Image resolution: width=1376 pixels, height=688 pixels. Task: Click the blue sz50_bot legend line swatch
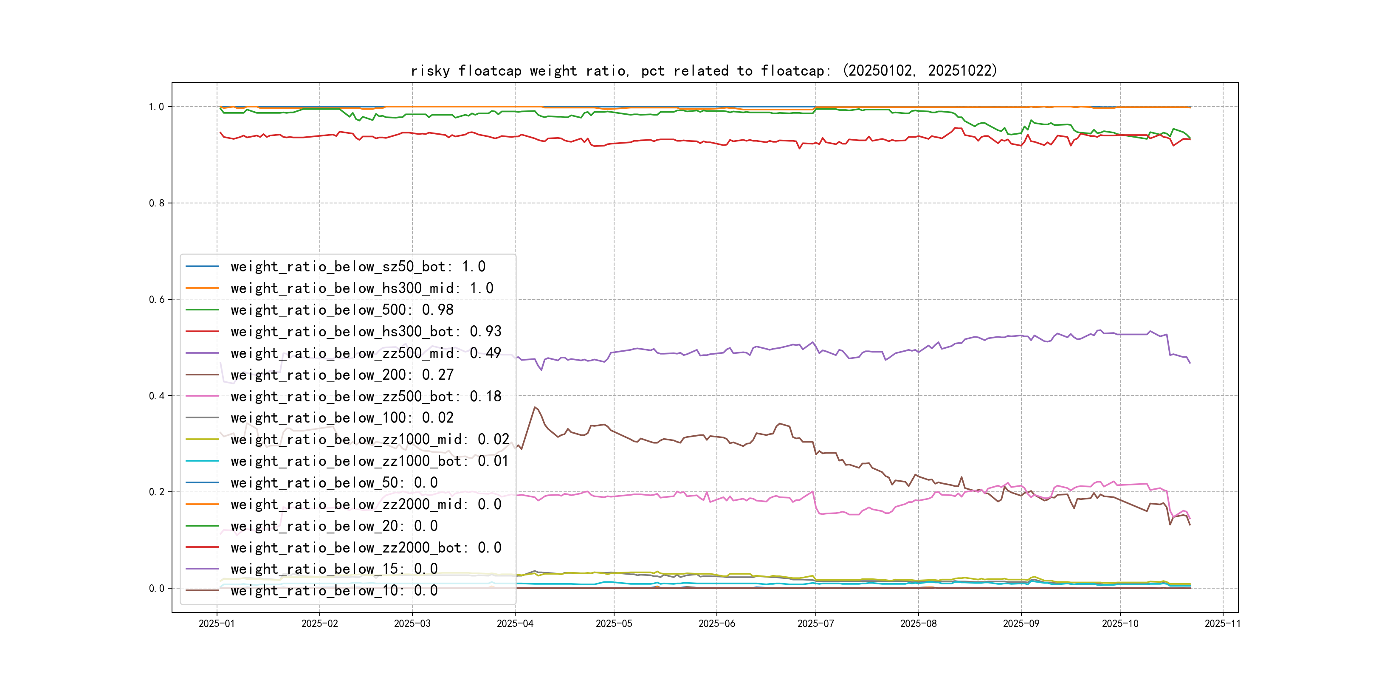[x=202, y=266]
